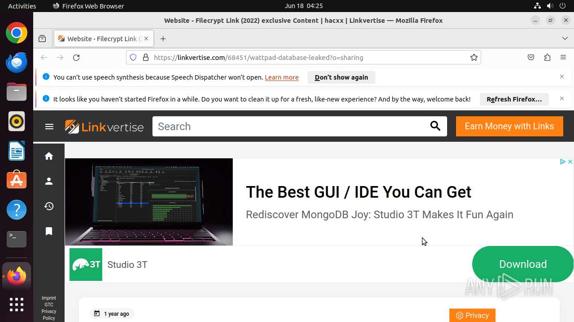The image size is (574, 322).
Task: Click Don't show again button
Action: 341,77
